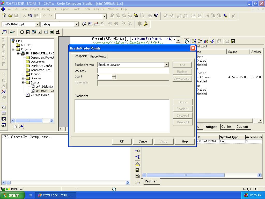Click the file view page icon tab

coord(15,126)
